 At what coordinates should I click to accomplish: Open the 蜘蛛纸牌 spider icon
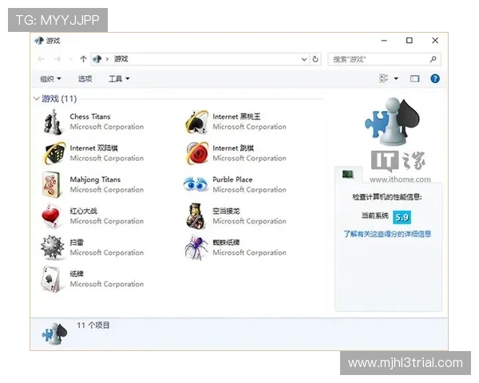[196, 247]
